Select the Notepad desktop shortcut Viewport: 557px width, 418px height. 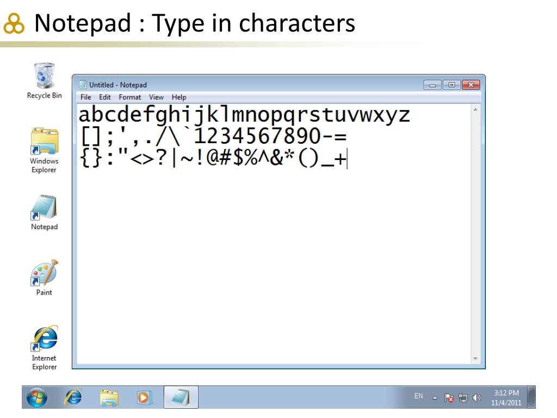point(44,212)
